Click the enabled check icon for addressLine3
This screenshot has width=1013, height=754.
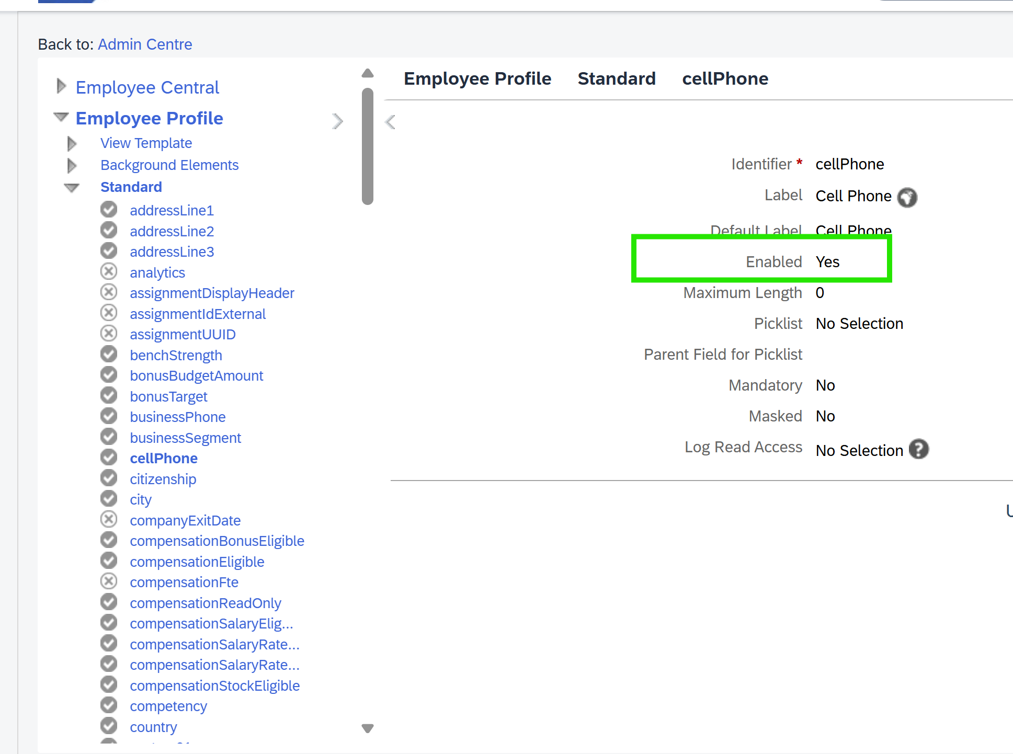pos(109,251)
